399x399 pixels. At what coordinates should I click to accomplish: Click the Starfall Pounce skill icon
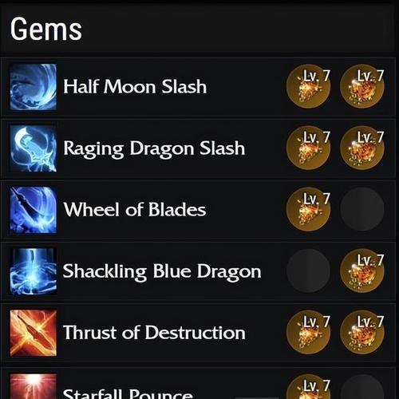[x=34, y=386]
